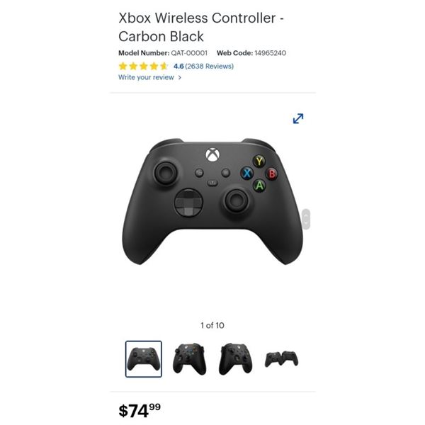Viewport: 425px width, 425px height.
Task: Select the first front-view controller thumbnail
Action: click(144, 359)
